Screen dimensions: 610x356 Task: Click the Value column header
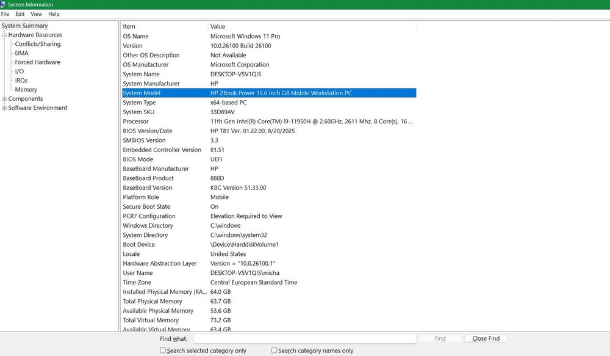pos(312,26)
